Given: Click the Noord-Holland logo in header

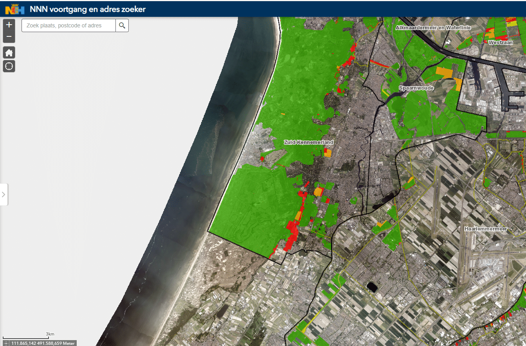Looking at the screenshot, I should (x=15, y=9).
